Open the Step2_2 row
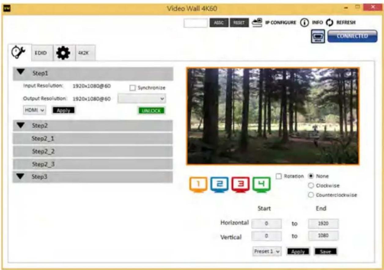Viewport: 384px width, 270px height. 93,151
